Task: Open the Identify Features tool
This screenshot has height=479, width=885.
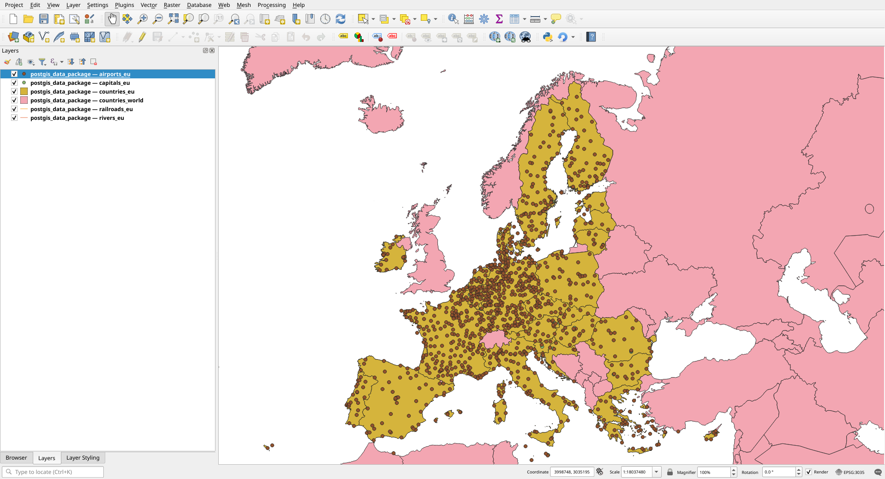Action: tap(453, 19)
